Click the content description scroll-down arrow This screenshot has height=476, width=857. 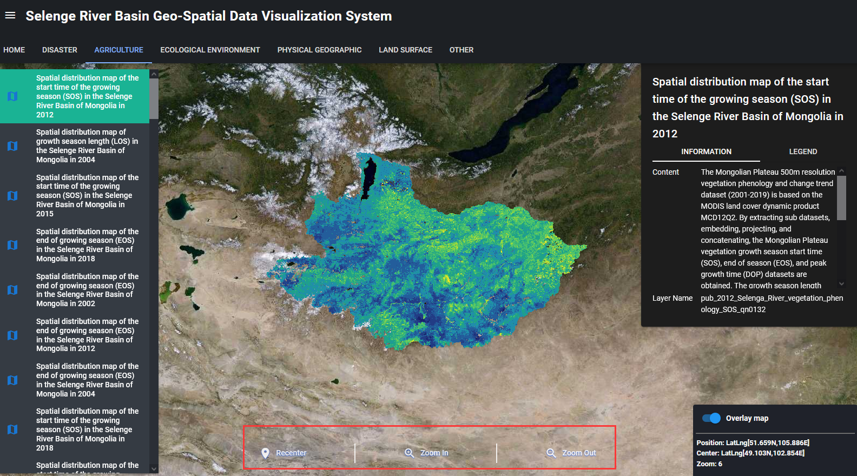tap(841, 284)
